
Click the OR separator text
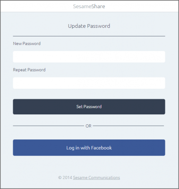pyautogui.click(x=88, y=126)
